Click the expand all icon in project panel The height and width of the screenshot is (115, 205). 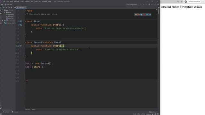tap(12, 8)
